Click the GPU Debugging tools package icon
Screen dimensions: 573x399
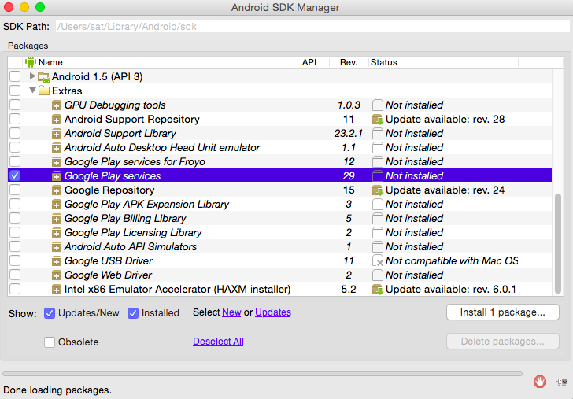pyautogui.click(x=57, y=105)
